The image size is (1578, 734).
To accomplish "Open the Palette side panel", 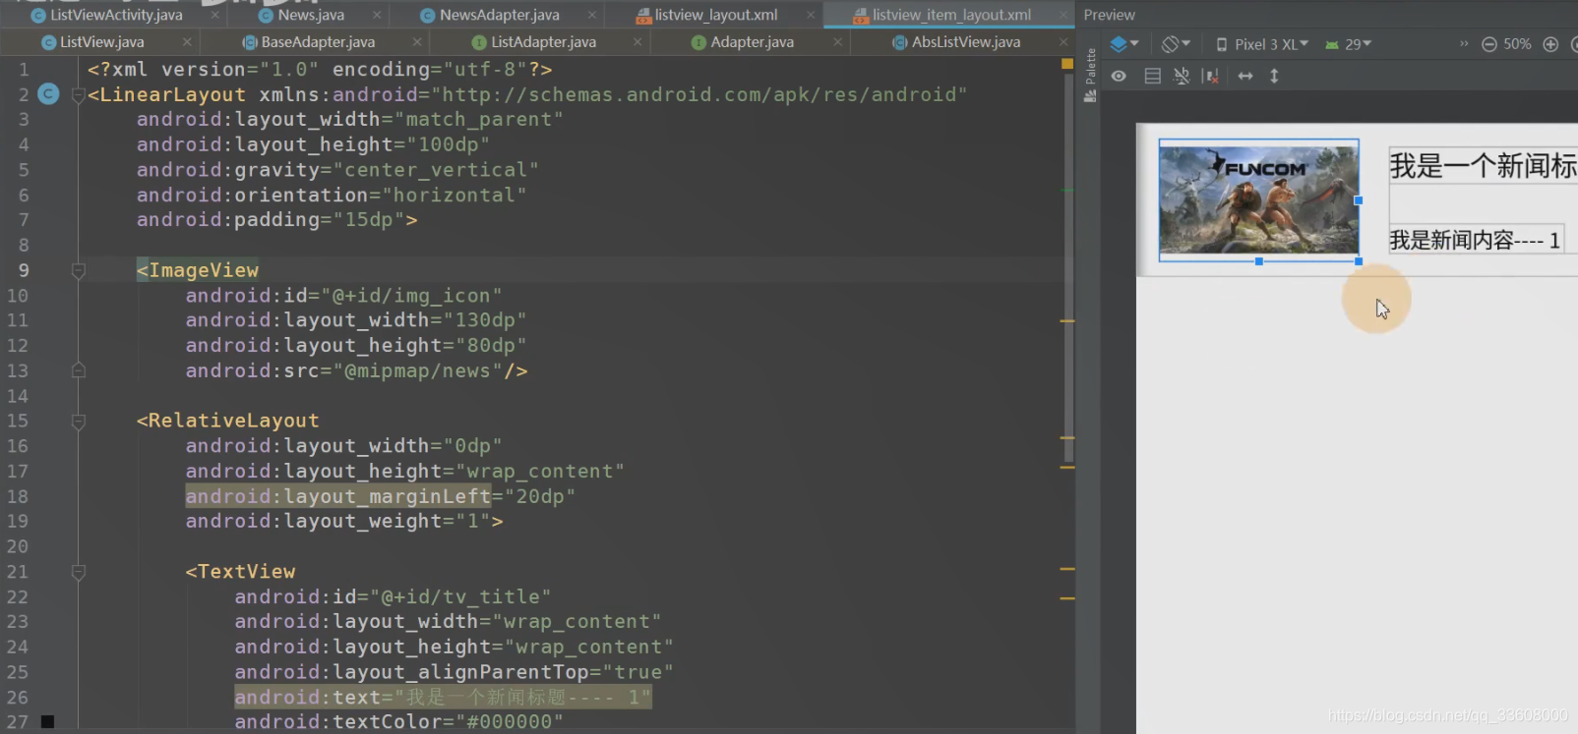I will [x=1090, y=75].
